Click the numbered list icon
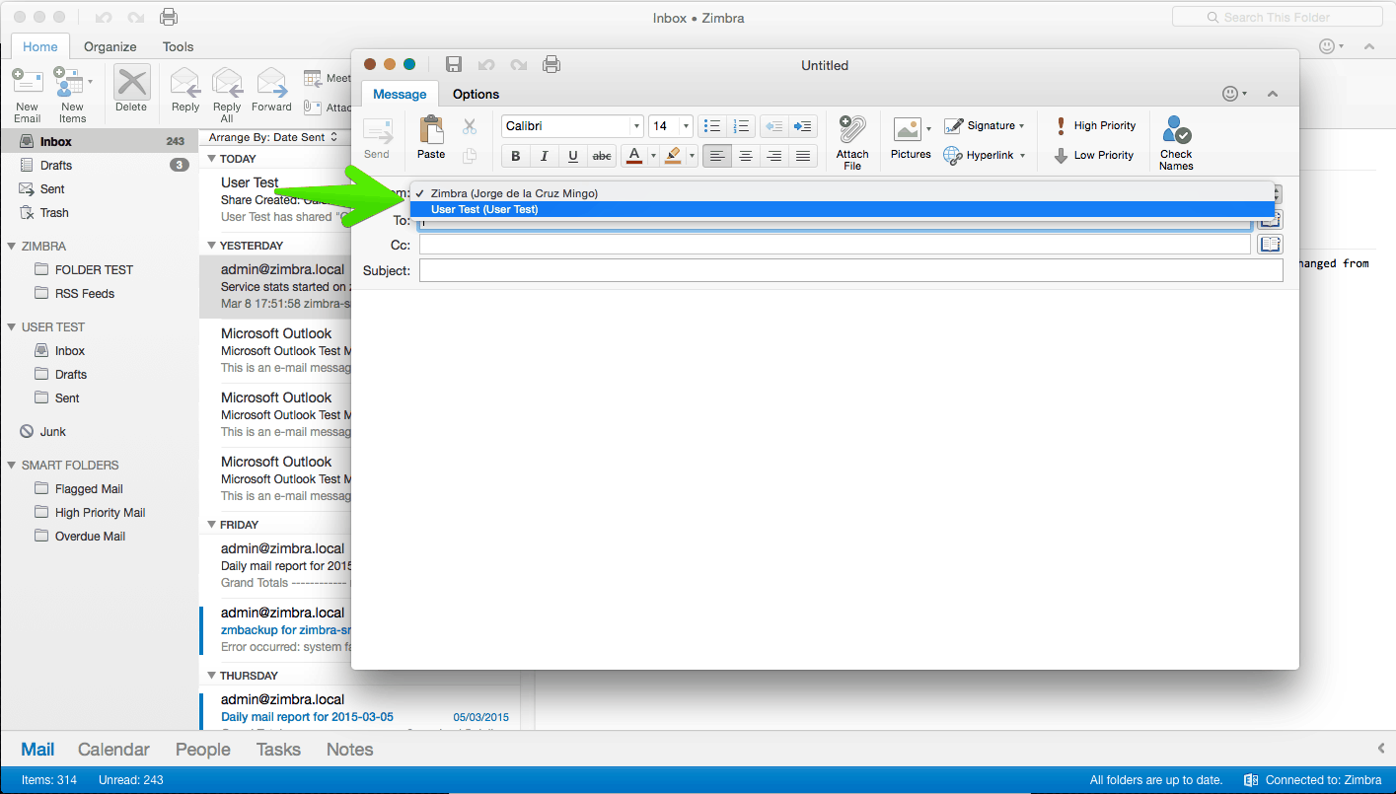This screenshot has height=794, width=1396. (x=742, y=126)
